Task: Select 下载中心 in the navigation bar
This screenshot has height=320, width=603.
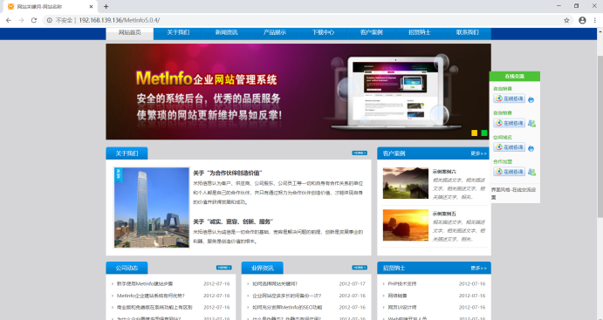Action: (323, 32)
